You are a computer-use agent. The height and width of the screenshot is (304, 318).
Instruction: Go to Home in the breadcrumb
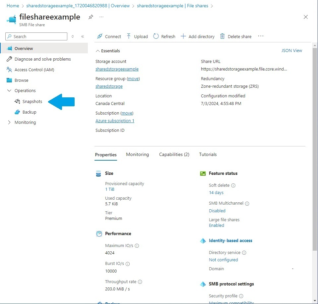(x=13, y=6)
